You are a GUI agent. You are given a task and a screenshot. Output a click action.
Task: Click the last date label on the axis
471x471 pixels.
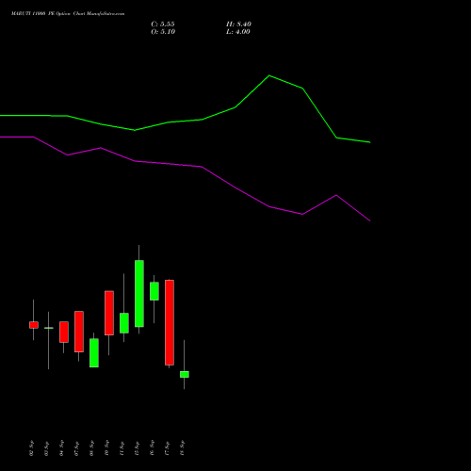click(x=182, y=448)
